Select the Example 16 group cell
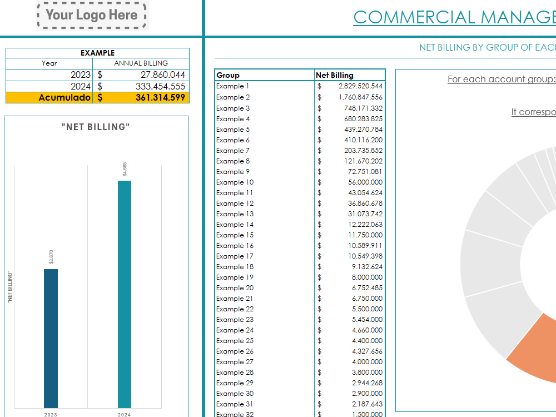Screen dimensions: 556x417 click(x=265, y=246)
